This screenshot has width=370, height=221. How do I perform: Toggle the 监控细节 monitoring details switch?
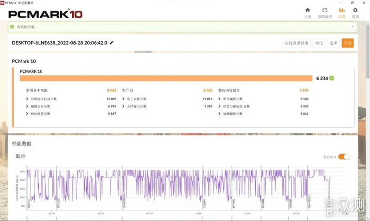(x=344, y=157)
